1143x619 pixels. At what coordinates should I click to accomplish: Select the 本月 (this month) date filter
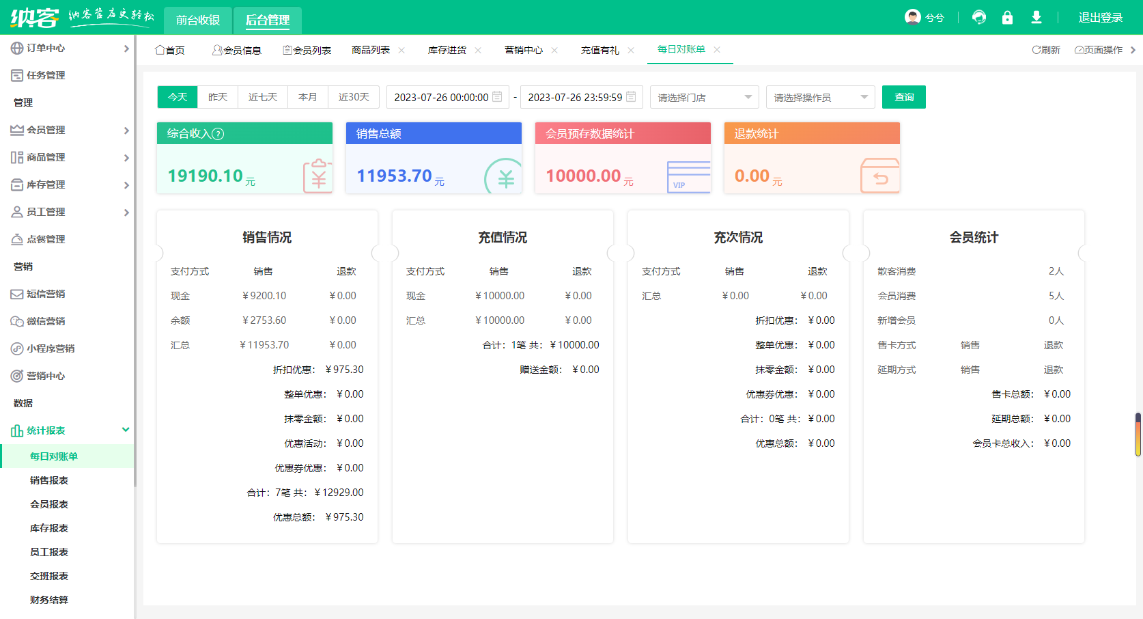pos(308,97)
